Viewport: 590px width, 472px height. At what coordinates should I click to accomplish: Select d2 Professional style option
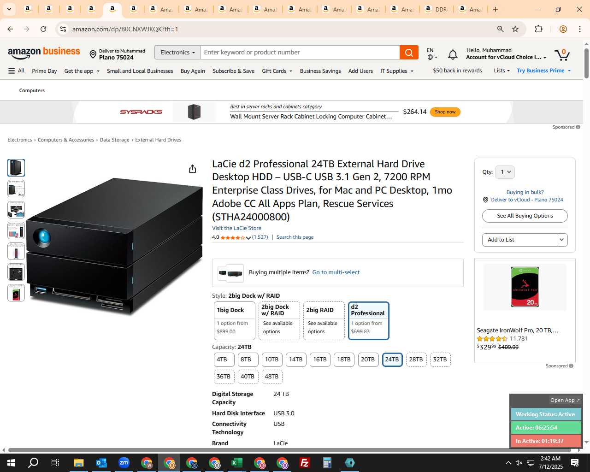click(369, 321)
